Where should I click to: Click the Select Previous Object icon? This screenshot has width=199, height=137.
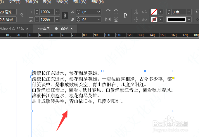[x=144, y=12]
